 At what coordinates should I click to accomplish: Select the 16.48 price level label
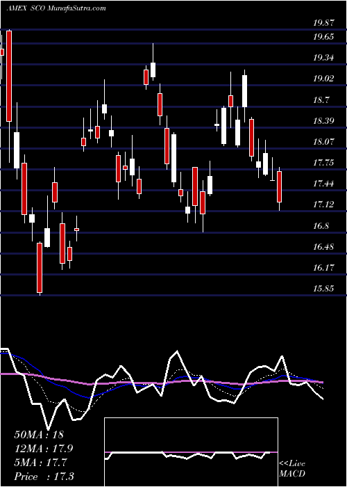point(324,247)
